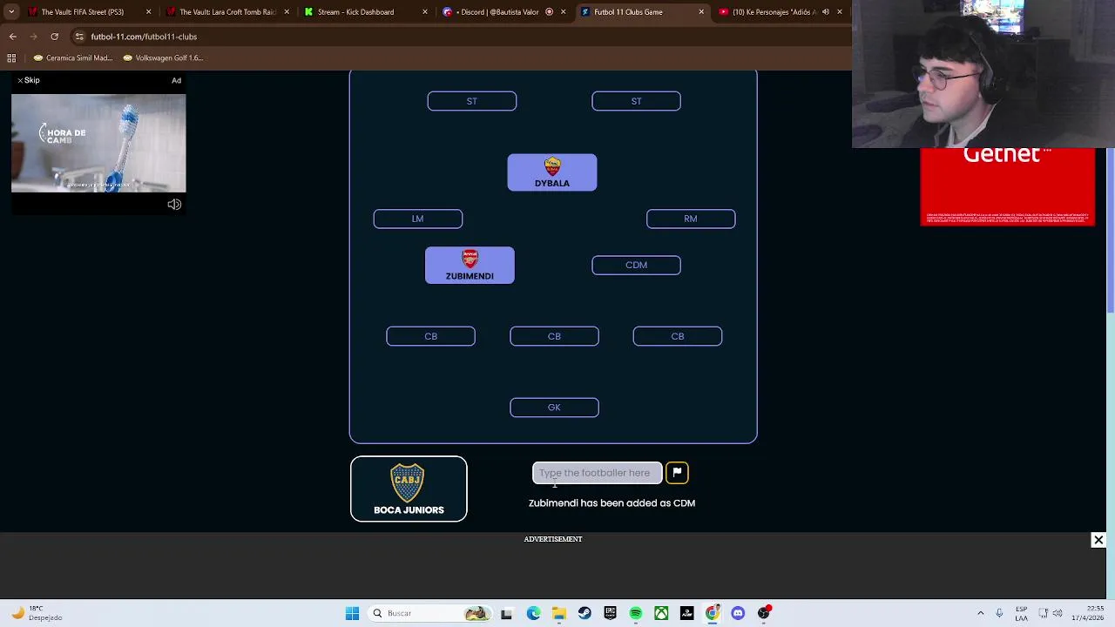Mute the video ad with speaker icon
The image size is (1115, 627).
point(174,205)
